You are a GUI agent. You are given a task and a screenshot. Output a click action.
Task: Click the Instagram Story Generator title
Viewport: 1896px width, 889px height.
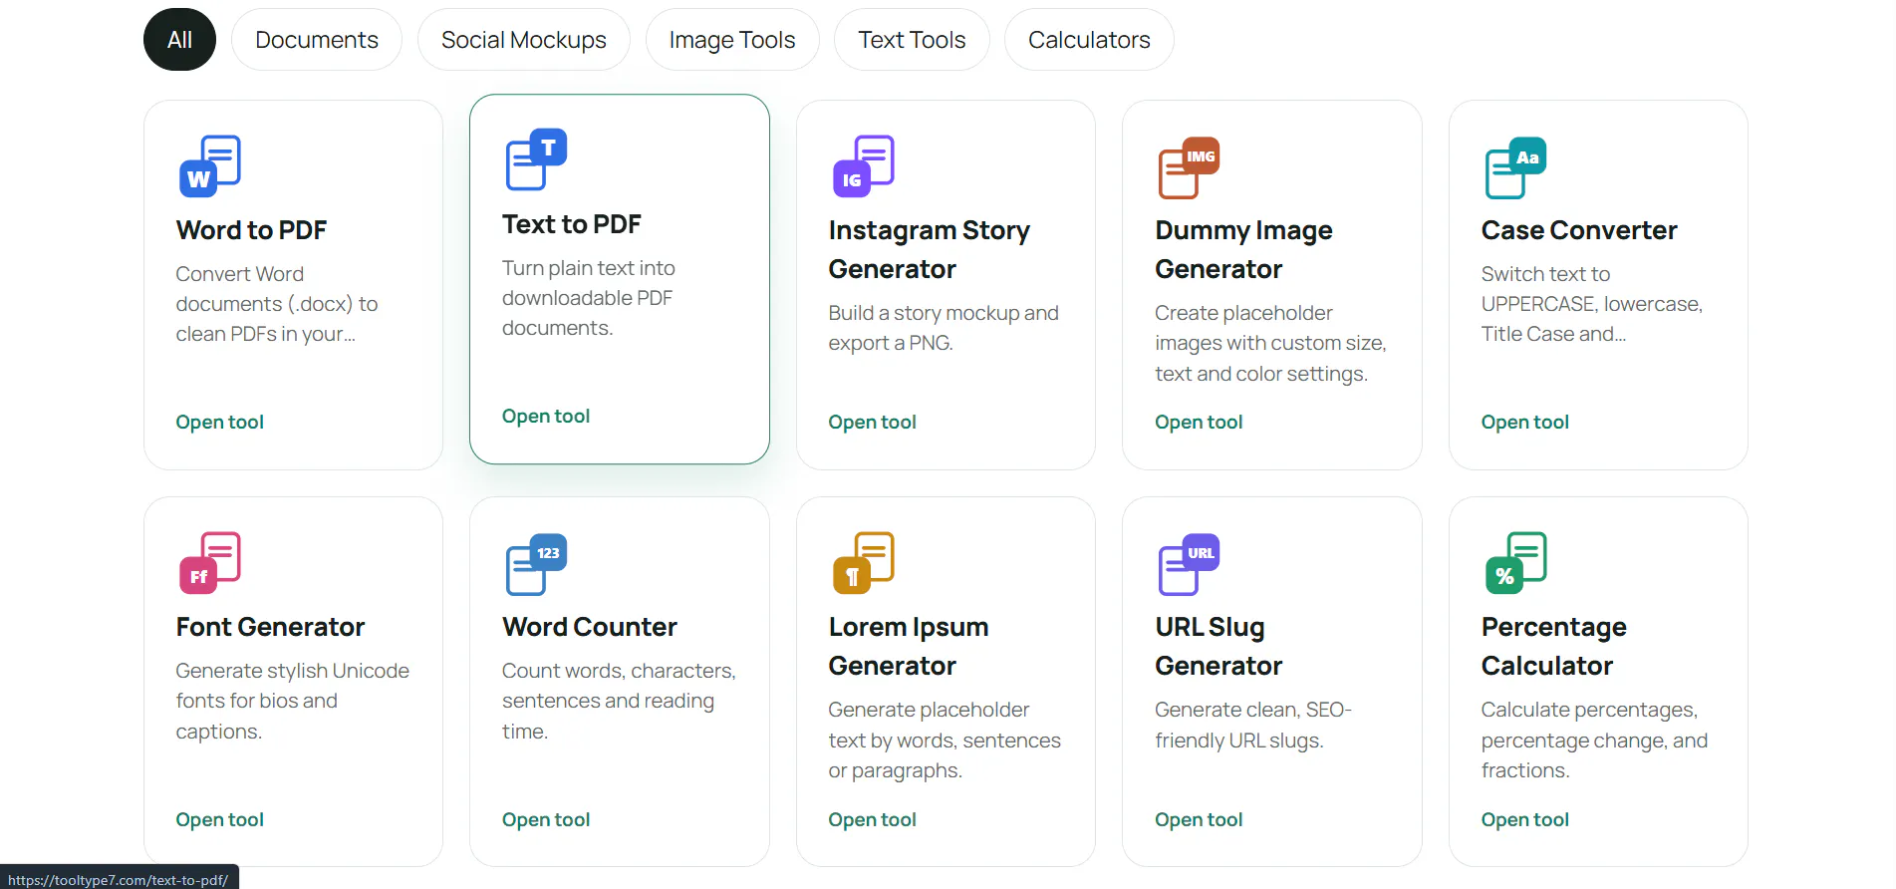pyautogui.click(x=930, y=249)
